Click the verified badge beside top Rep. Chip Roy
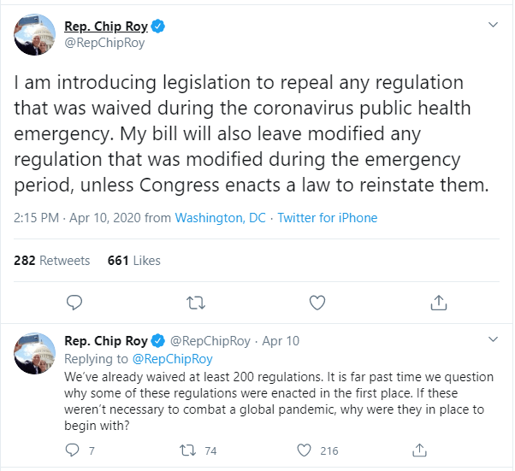The image size is (515, 471). pyautogui.click(x=158, y=26)
